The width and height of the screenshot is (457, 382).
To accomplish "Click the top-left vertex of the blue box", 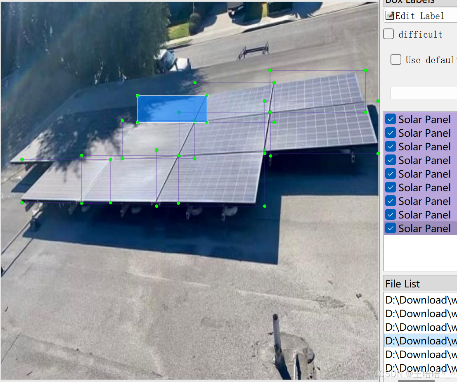I will tap(138, 96).
